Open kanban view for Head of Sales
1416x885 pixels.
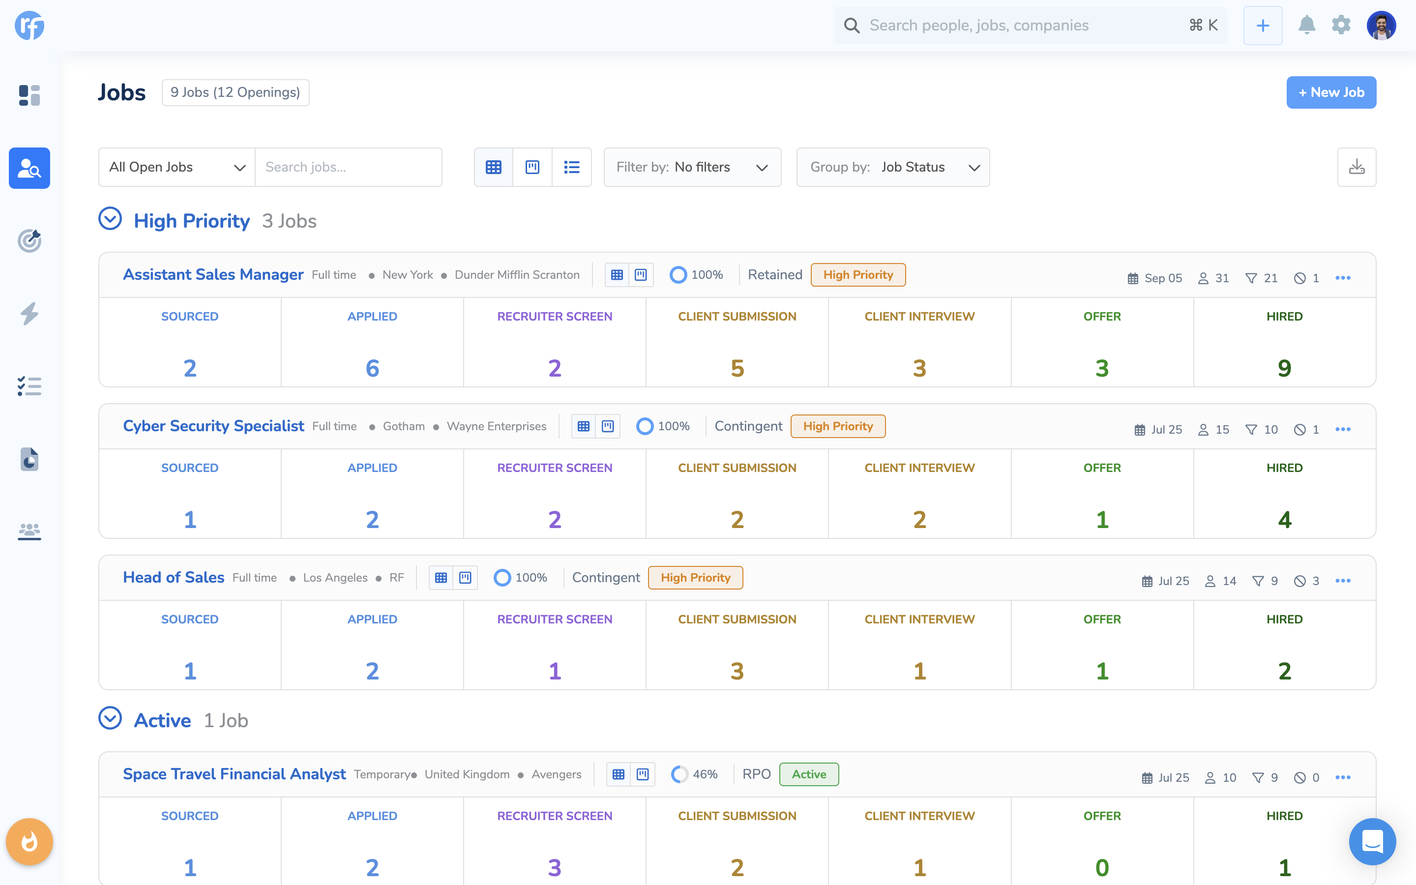tap(465, 578)
